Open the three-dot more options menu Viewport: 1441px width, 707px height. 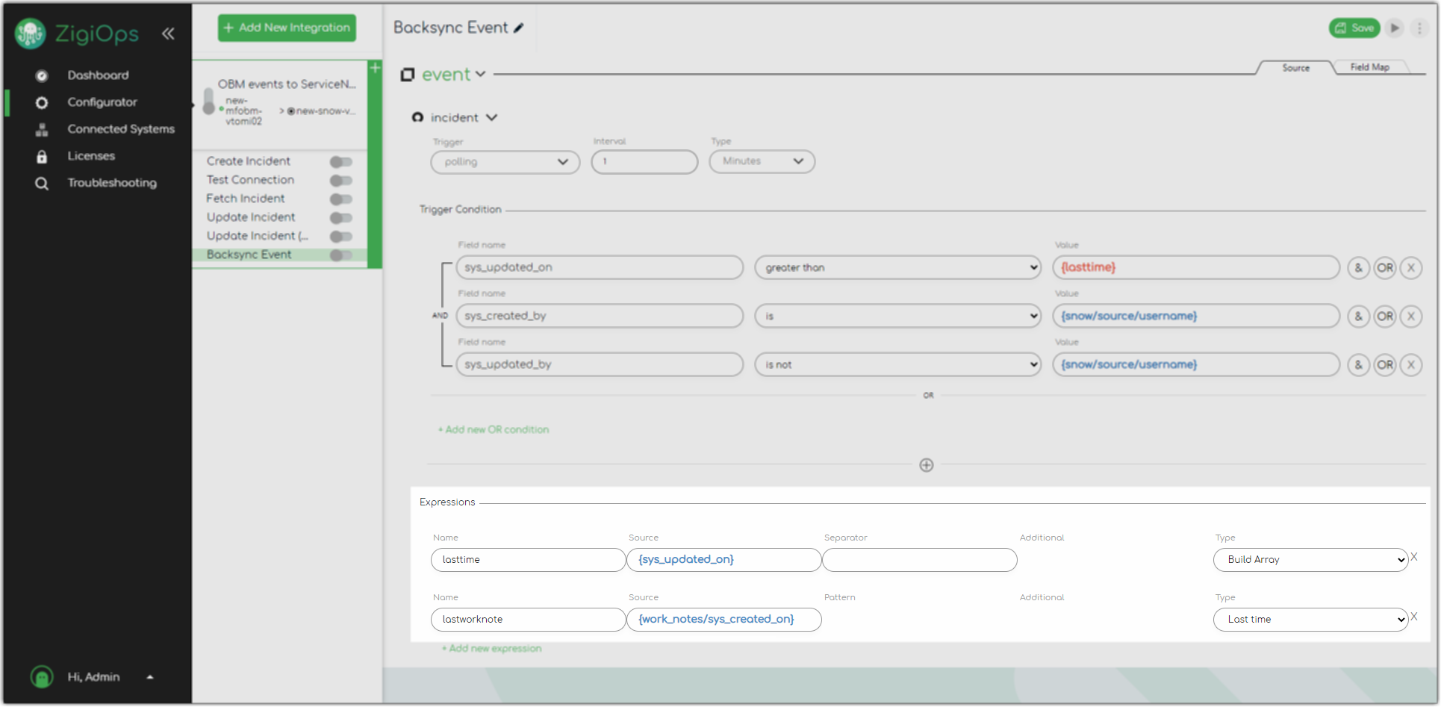point(1419,28)
